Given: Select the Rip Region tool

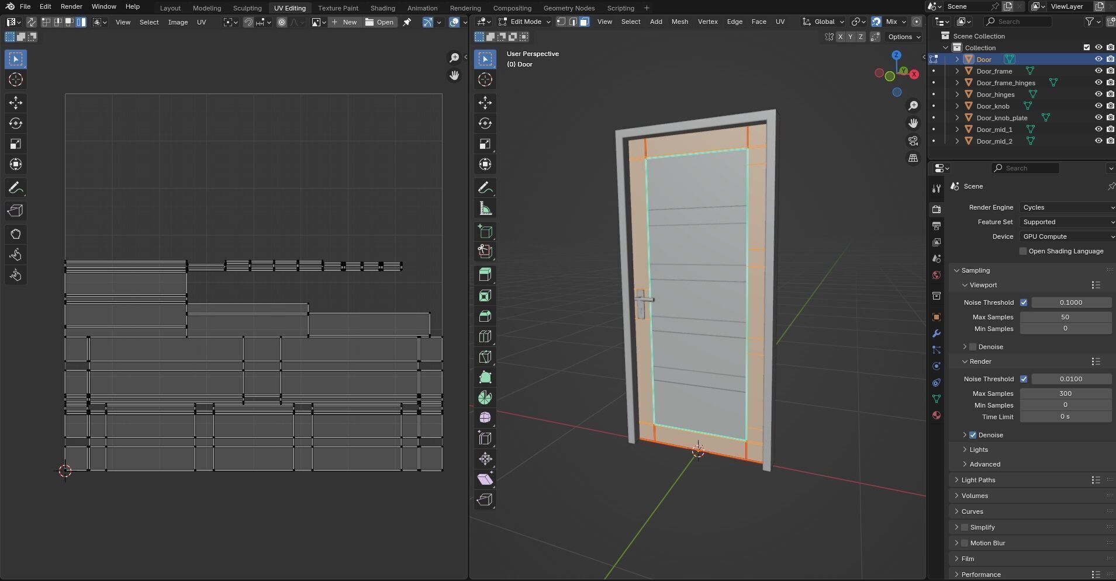Looking at the screenshot, I should click(485, 500).
